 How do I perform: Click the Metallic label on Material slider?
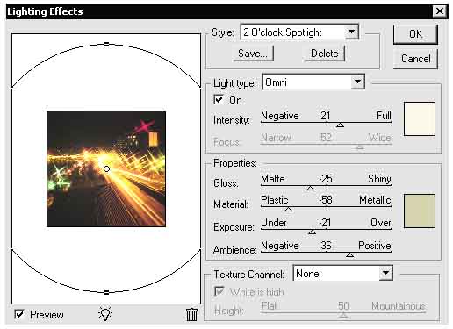[x=375, y=200]
